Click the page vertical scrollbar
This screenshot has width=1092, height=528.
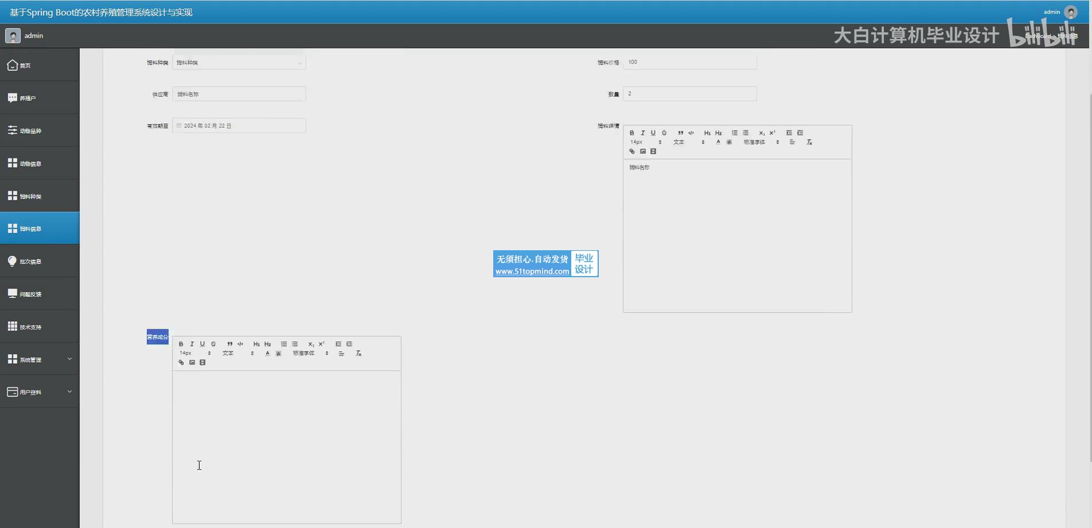[1090, 278]
